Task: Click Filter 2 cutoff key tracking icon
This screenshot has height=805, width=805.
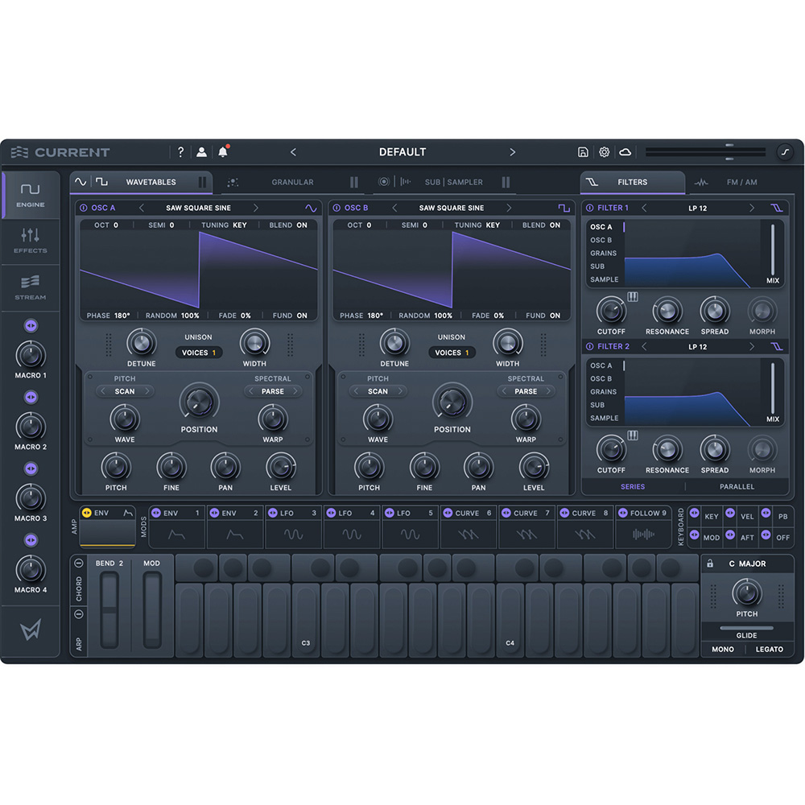Action: (x=633, y=436)
